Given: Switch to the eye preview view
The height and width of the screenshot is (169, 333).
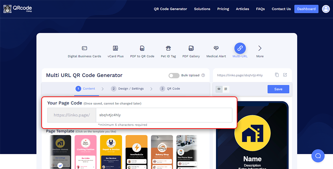Looking at the screenshot, I should 219,89.
